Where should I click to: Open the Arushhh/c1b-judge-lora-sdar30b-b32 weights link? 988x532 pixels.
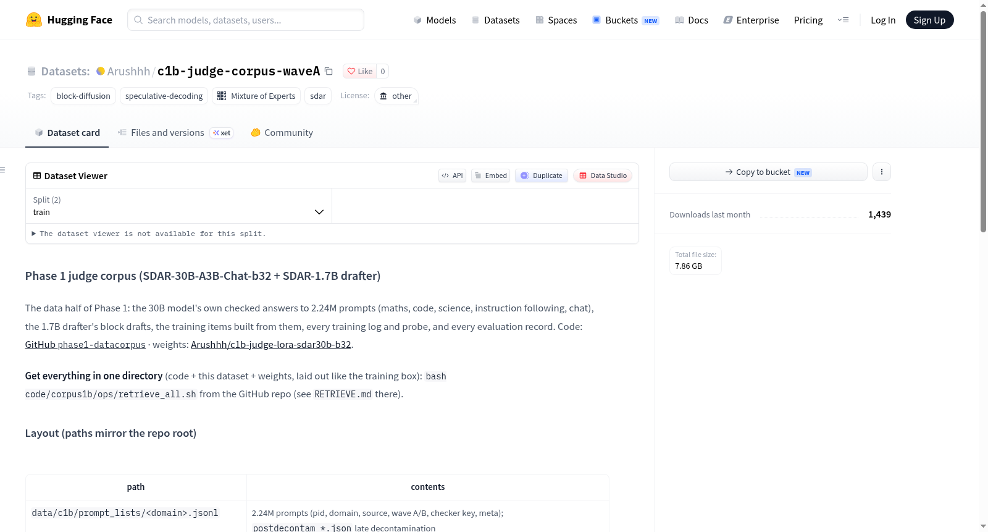[270, 345]
